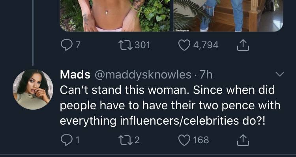Reply to Mads' tweet
The height and width of the screenshot is (157, 296).
(x=66, y=140)
